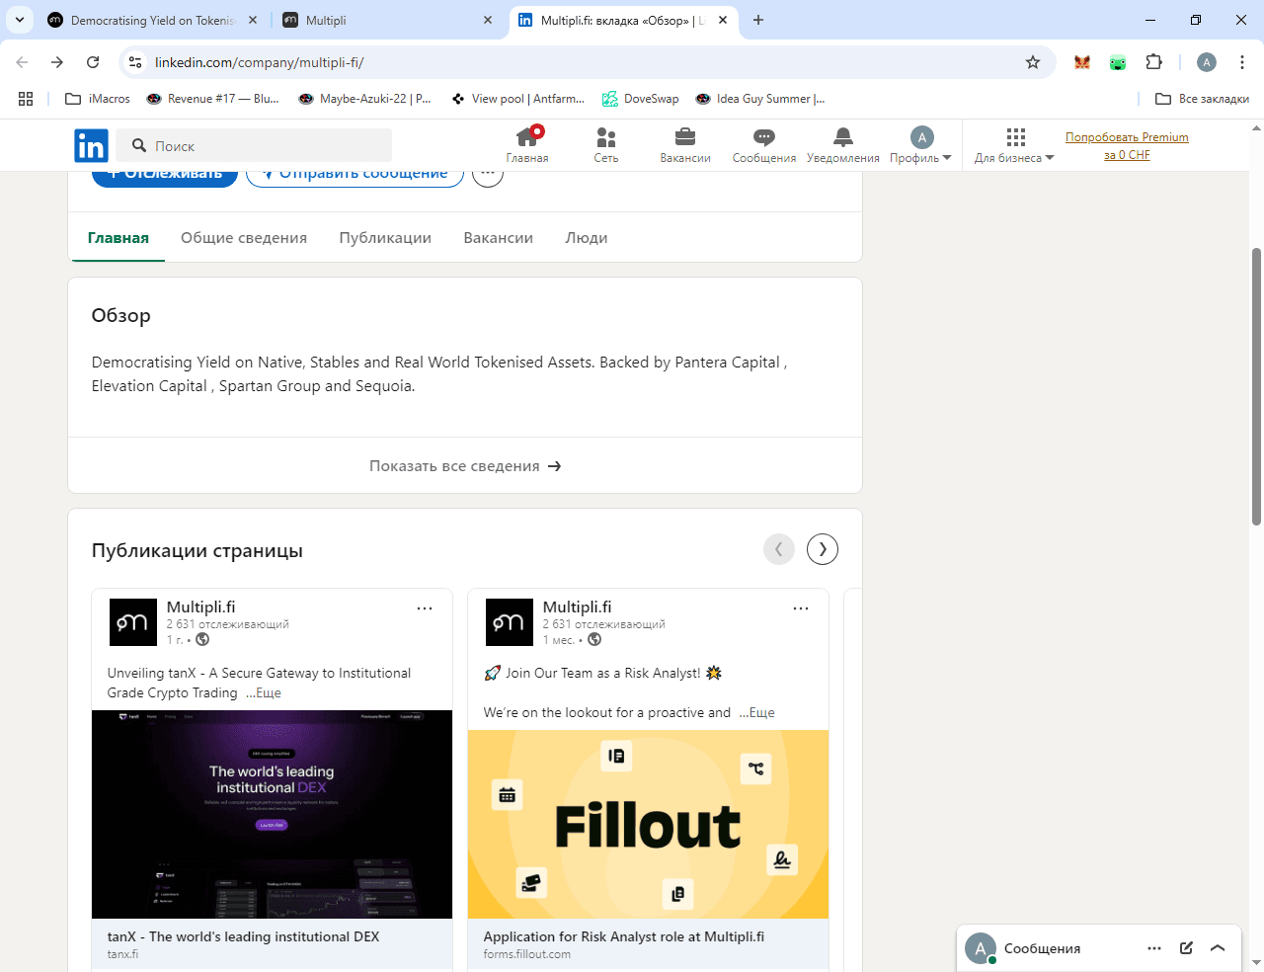Viewport: 1264px width, 972px height.
Task: Switch to the Общие сведения tab
Action: (x=244, y=238)
